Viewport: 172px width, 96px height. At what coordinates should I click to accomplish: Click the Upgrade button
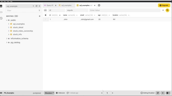pos(164,5)
